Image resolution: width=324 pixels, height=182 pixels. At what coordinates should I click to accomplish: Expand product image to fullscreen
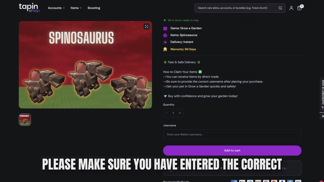(147, 27)
